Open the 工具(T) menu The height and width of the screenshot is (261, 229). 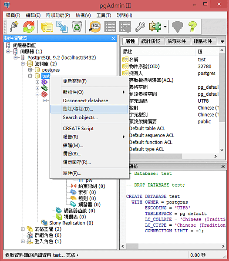104,15
